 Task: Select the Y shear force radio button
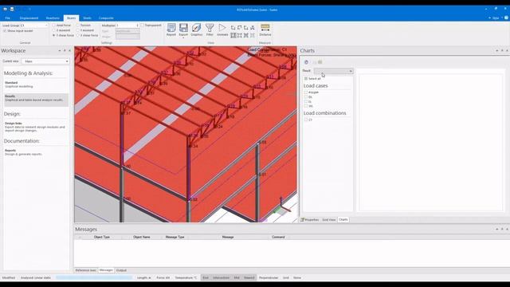(54, 35)
